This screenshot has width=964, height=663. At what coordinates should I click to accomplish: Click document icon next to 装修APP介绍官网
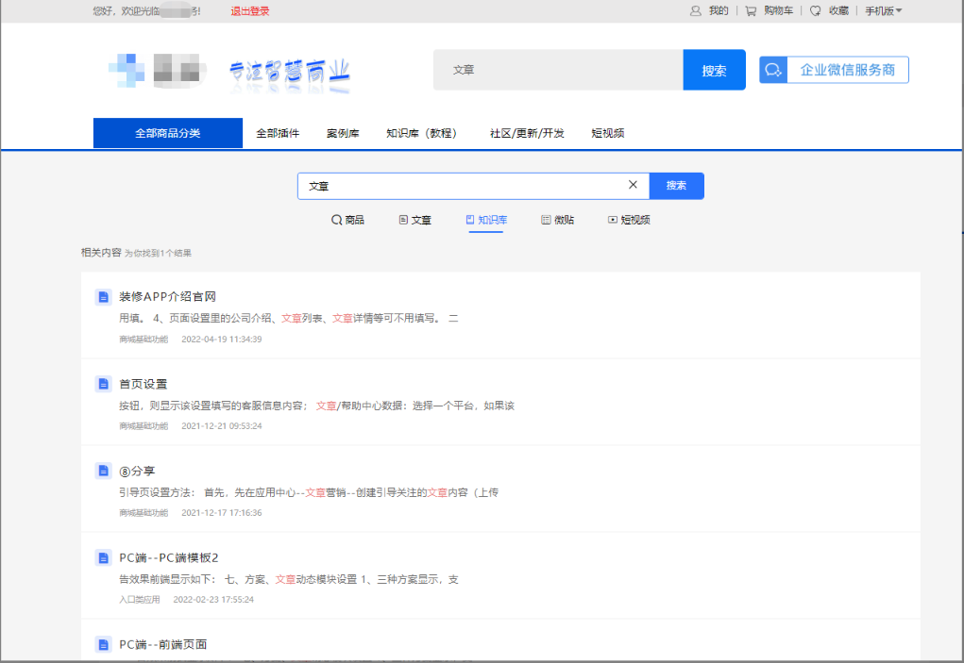[104, 297]
